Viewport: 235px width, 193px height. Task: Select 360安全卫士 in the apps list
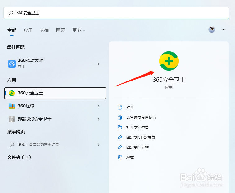coord(55,93)
